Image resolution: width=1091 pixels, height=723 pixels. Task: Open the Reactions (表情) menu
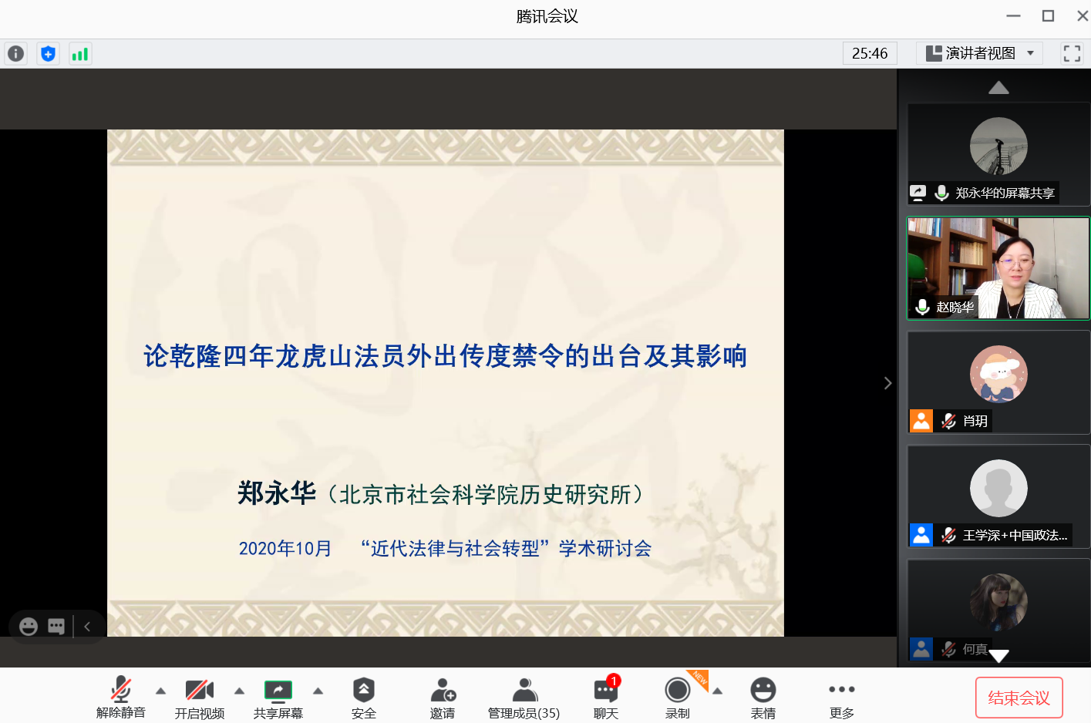(763, 698)
